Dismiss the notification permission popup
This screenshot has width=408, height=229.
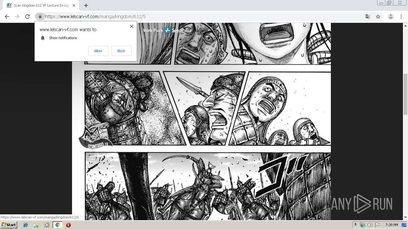[x=132, y=26]
